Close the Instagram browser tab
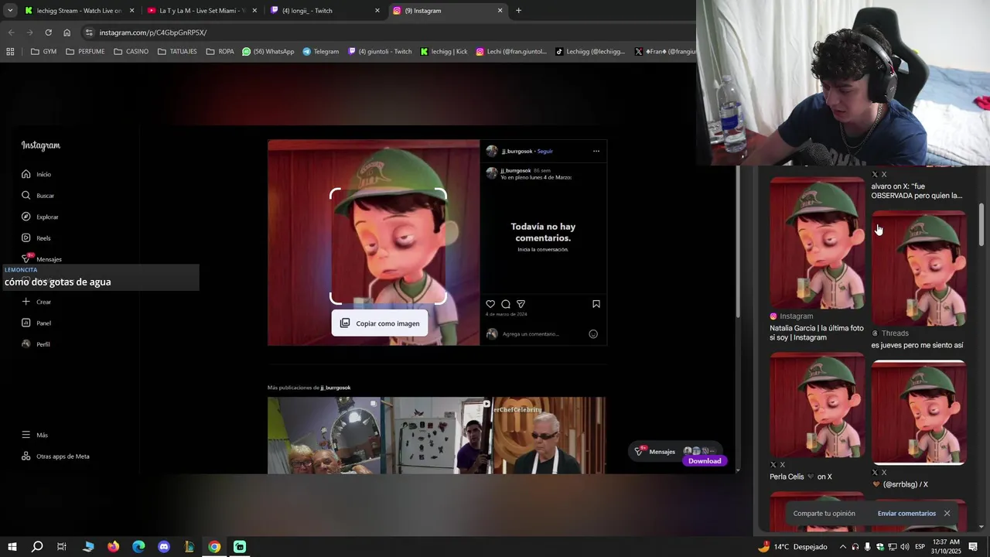The image size is (990, 557). pos(500,11)
